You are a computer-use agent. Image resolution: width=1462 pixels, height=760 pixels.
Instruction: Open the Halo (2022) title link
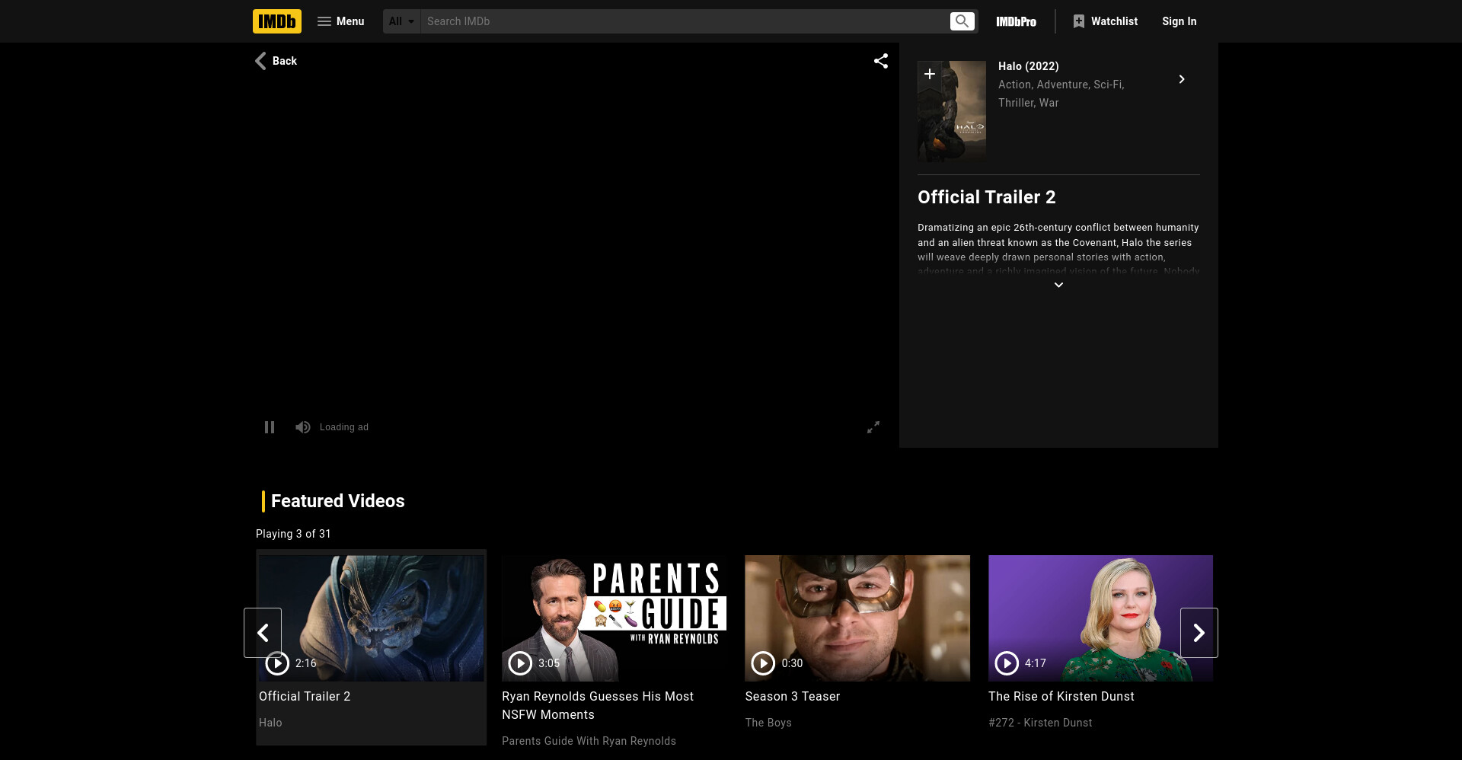tap(1028, 66)
